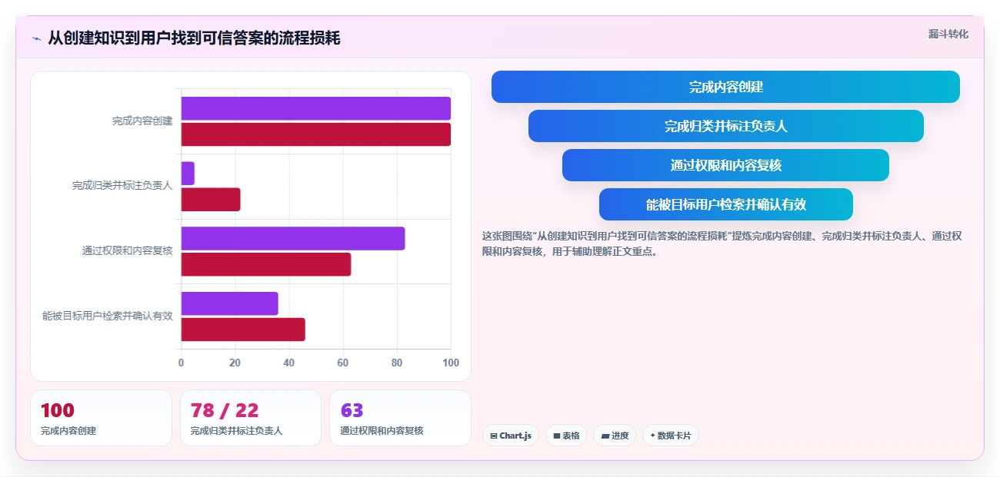Screen dimensions: 1000x477
Task: Click the purple bar for 完成内容创建
Action: click(x=315, y=108)
